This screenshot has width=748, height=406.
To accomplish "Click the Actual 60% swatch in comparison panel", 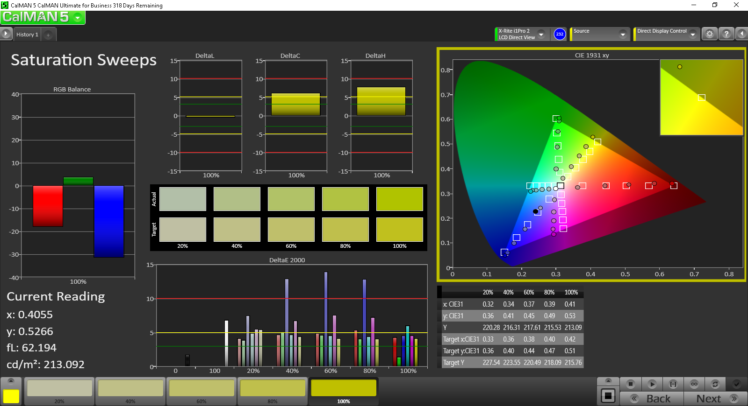I will point(291,199).
